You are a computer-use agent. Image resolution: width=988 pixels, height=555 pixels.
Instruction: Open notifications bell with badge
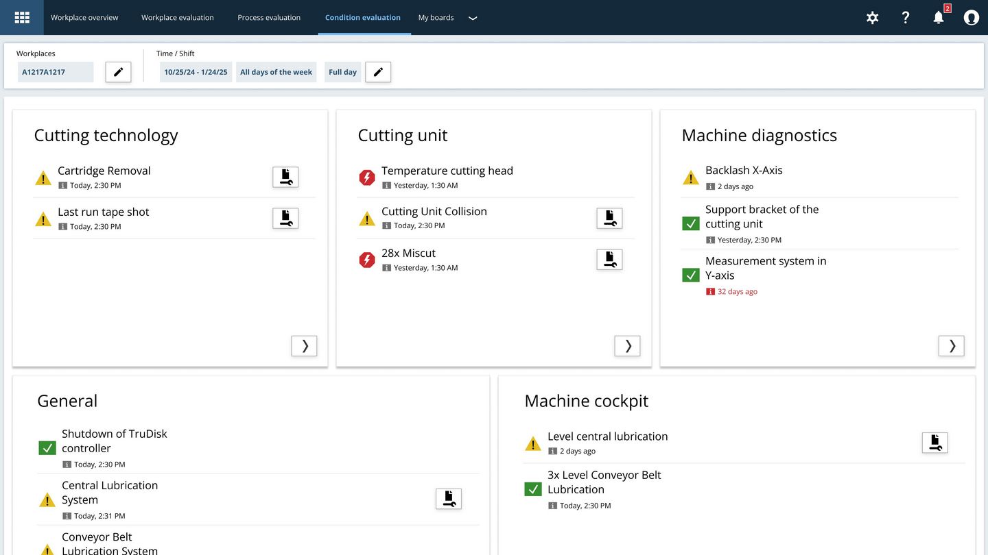pos(939,18)
